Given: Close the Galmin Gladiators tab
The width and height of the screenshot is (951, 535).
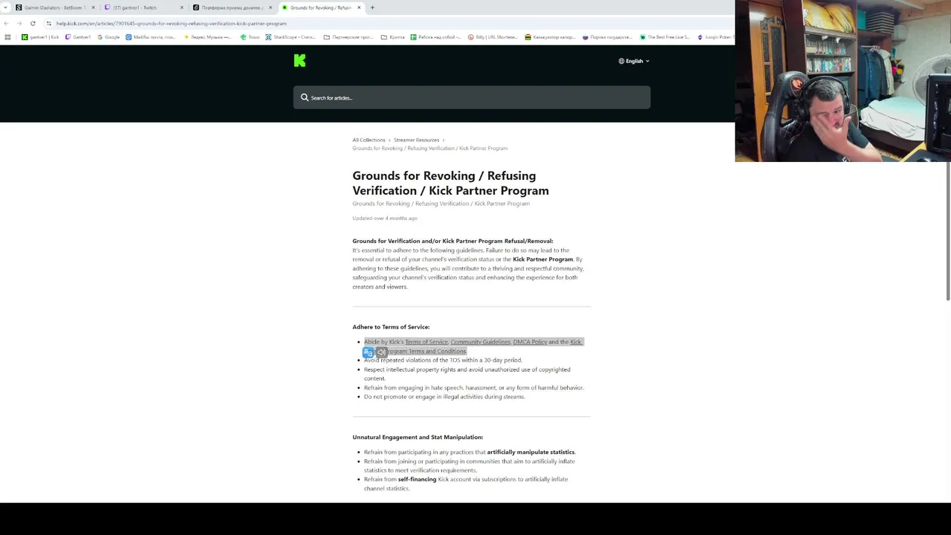Looking at the screenshot, I should point(93,7).
